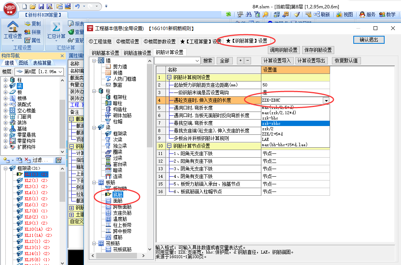This screenshot has height=265, width=401.
Task: Save the project with the floppy disk icon
Action: point(41,6)
